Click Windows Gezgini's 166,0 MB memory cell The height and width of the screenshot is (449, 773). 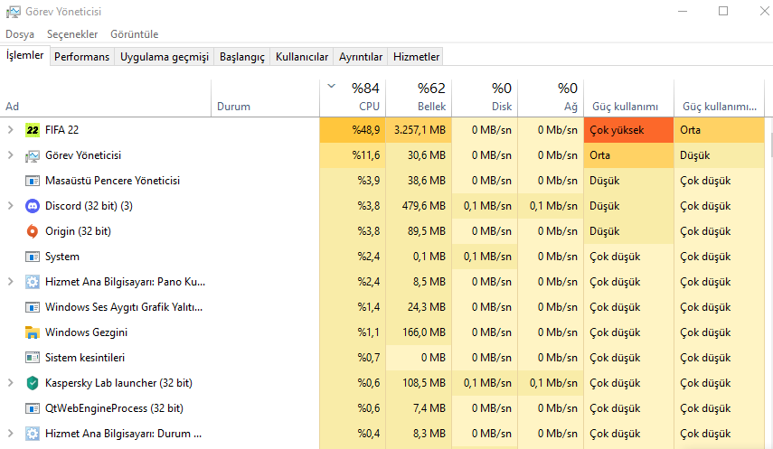[419, 332]
